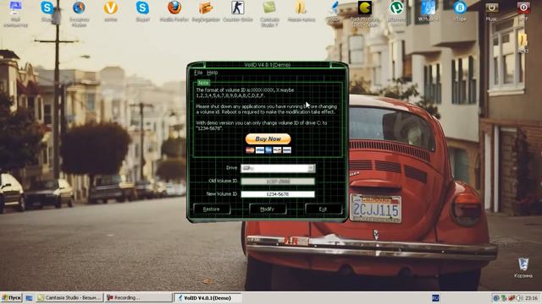
Task: Click the Buy Now button
Action: 268,138
